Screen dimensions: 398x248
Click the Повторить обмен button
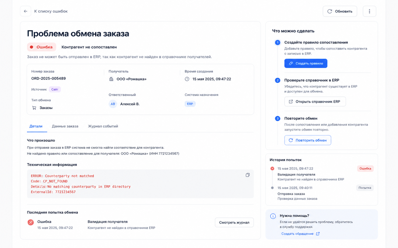(x=308, y=140)
